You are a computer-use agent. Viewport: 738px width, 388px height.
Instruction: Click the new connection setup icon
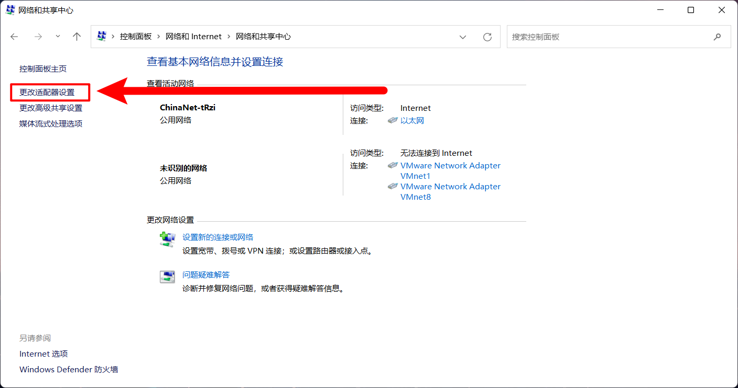pos(167,239)
